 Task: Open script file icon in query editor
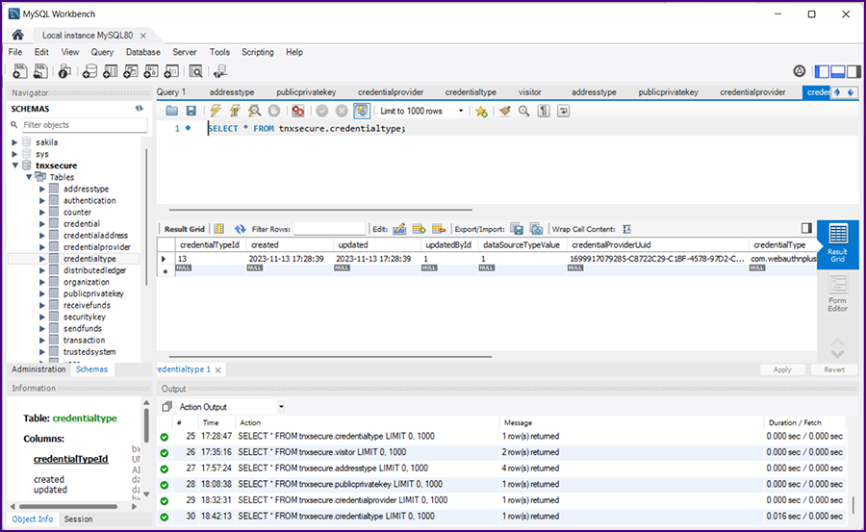172,111
